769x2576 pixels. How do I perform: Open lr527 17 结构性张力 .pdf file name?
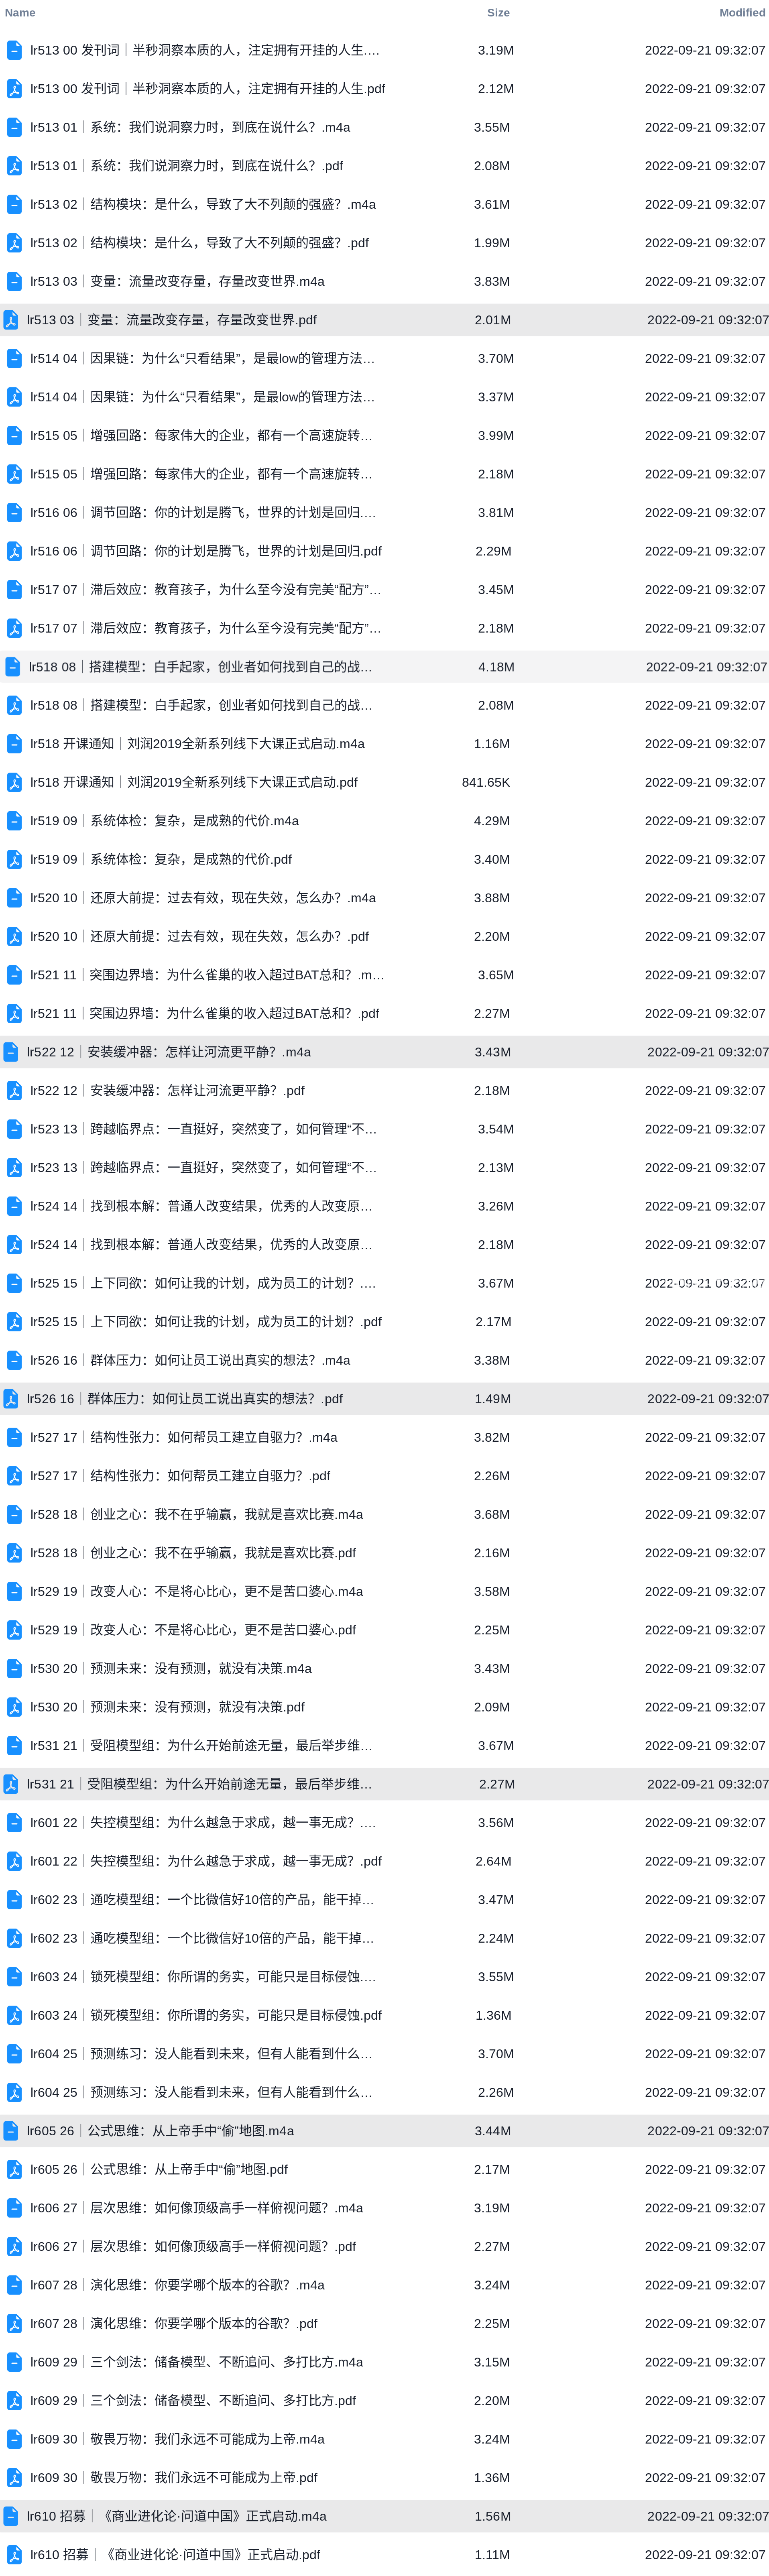click(180, 1476)
